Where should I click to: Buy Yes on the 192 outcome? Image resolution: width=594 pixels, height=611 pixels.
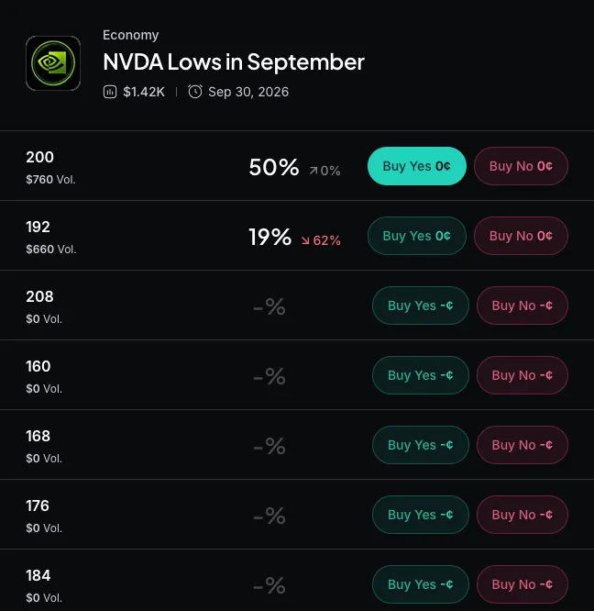tap(416, 236)
